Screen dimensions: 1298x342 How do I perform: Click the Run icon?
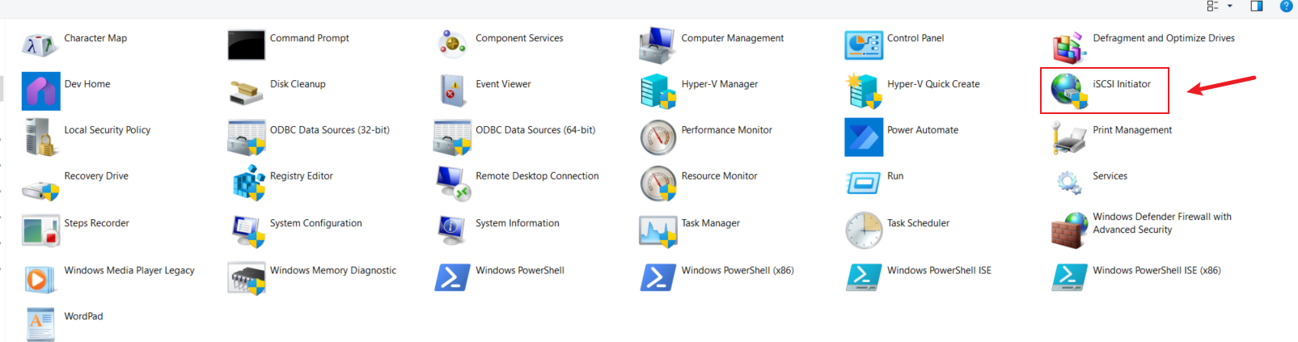pyautogui.click(x=864, y=183)
